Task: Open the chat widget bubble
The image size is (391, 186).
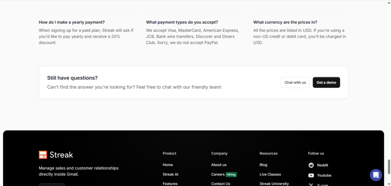Action: pyautogui.click(x=376, y=175)
